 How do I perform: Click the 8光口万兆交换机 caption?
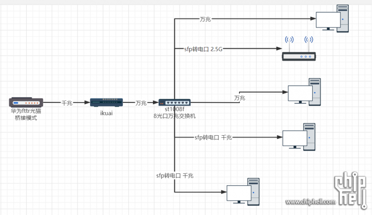[175, 116]
